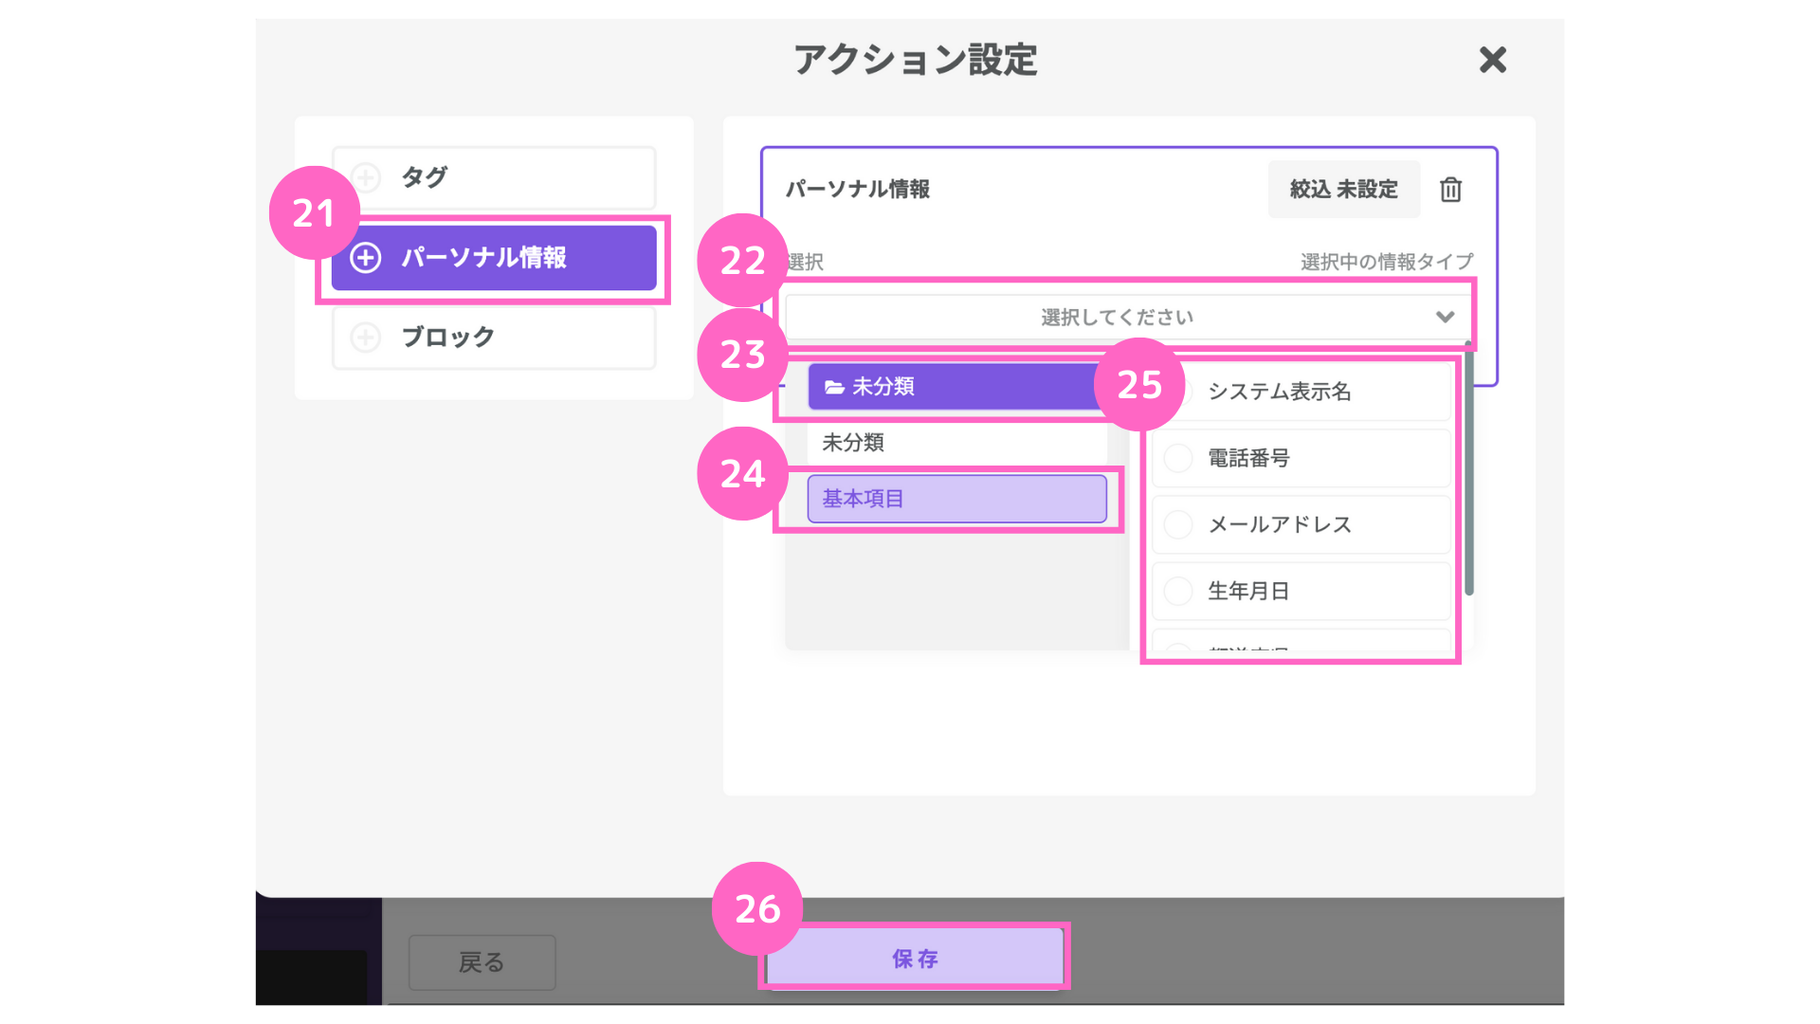1820x1024 pixels.
Task: Click the plus icon beside タグ
Action: click(x=366, y=177)
